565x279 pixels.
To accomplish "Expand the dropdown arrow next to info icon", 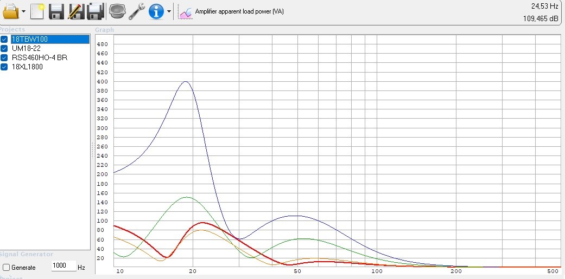I will coord(169,11).
